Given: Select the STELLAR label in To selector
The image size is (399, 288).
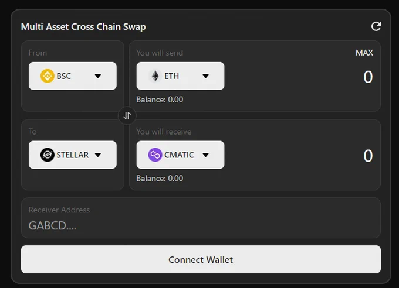Looking at the screenshot, I should coord(73,155).
